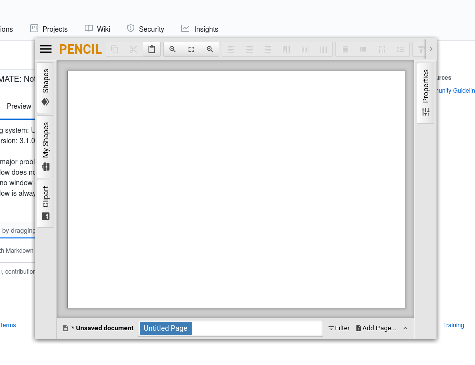Viewport: 475px width, 365px height.
Task: Click the Unsaved document label
Action: [x=103, y=328]
